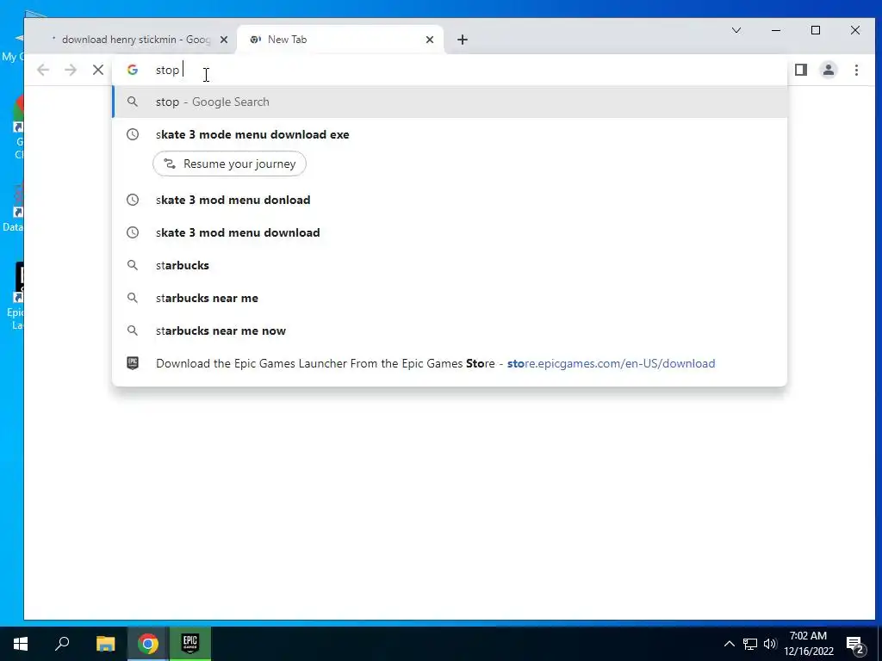Go back with the back arrow
The width and height of the screenshot is (882, 661).
click(43, 70)
